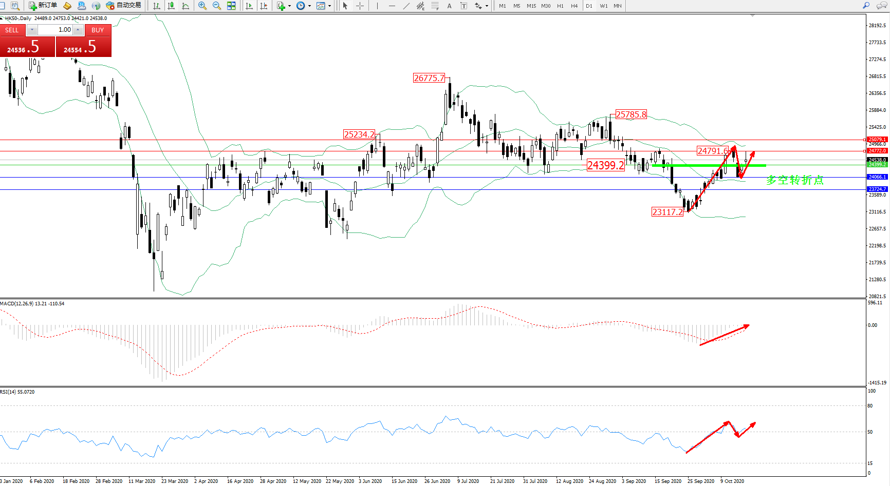The height and width of the screenshot is (486, 890).
Task: Open the indicators list dropdown arrow
Action: (290, 6)
